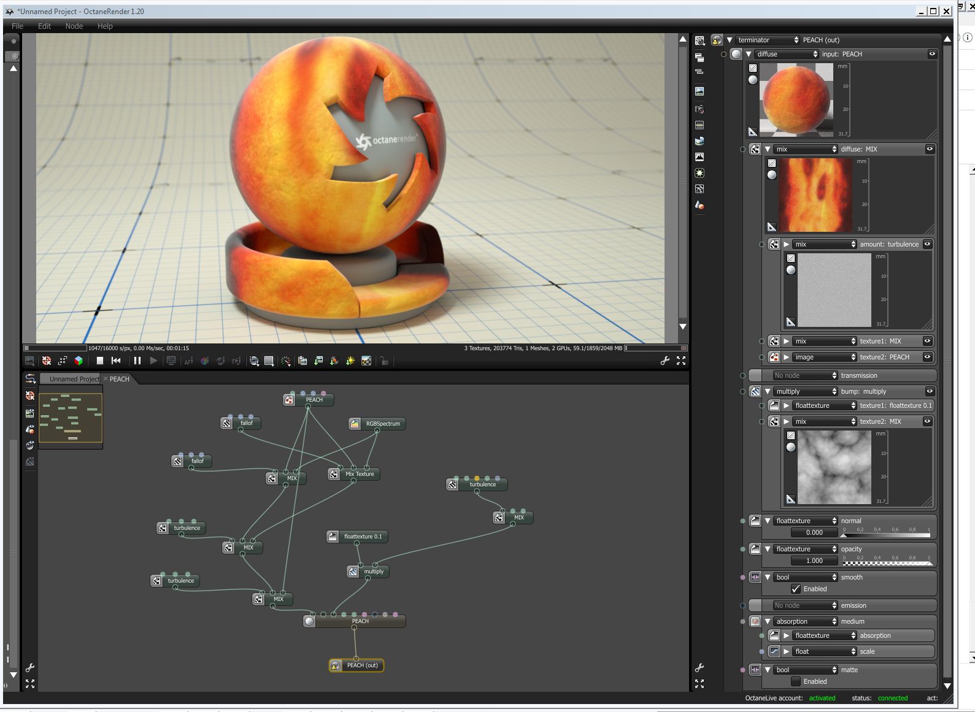
Task: Open the transmission No node dropdown
Action: (805, 375)
